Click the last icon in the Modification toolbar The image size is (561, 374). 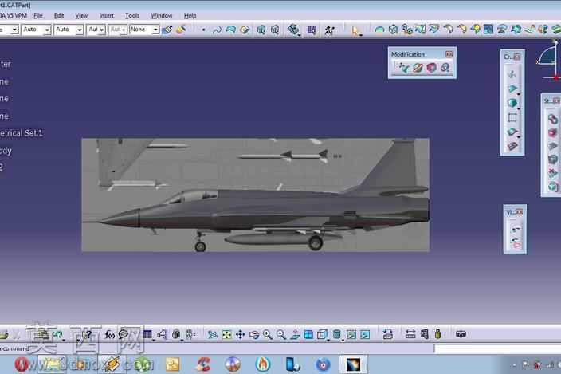click(445, 68)
